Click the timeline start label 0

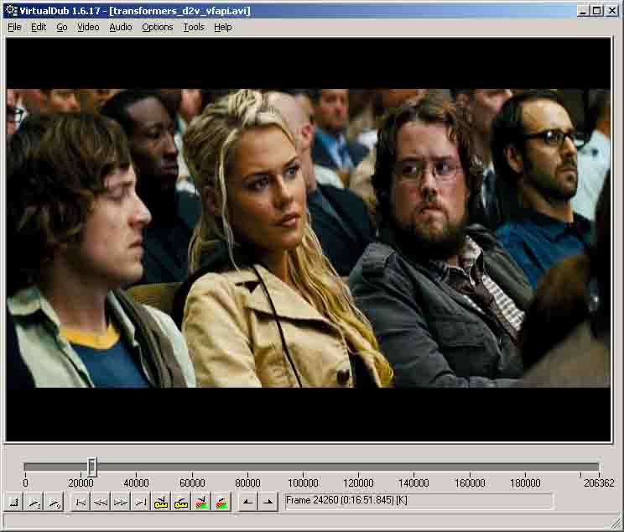coord(25,483)
